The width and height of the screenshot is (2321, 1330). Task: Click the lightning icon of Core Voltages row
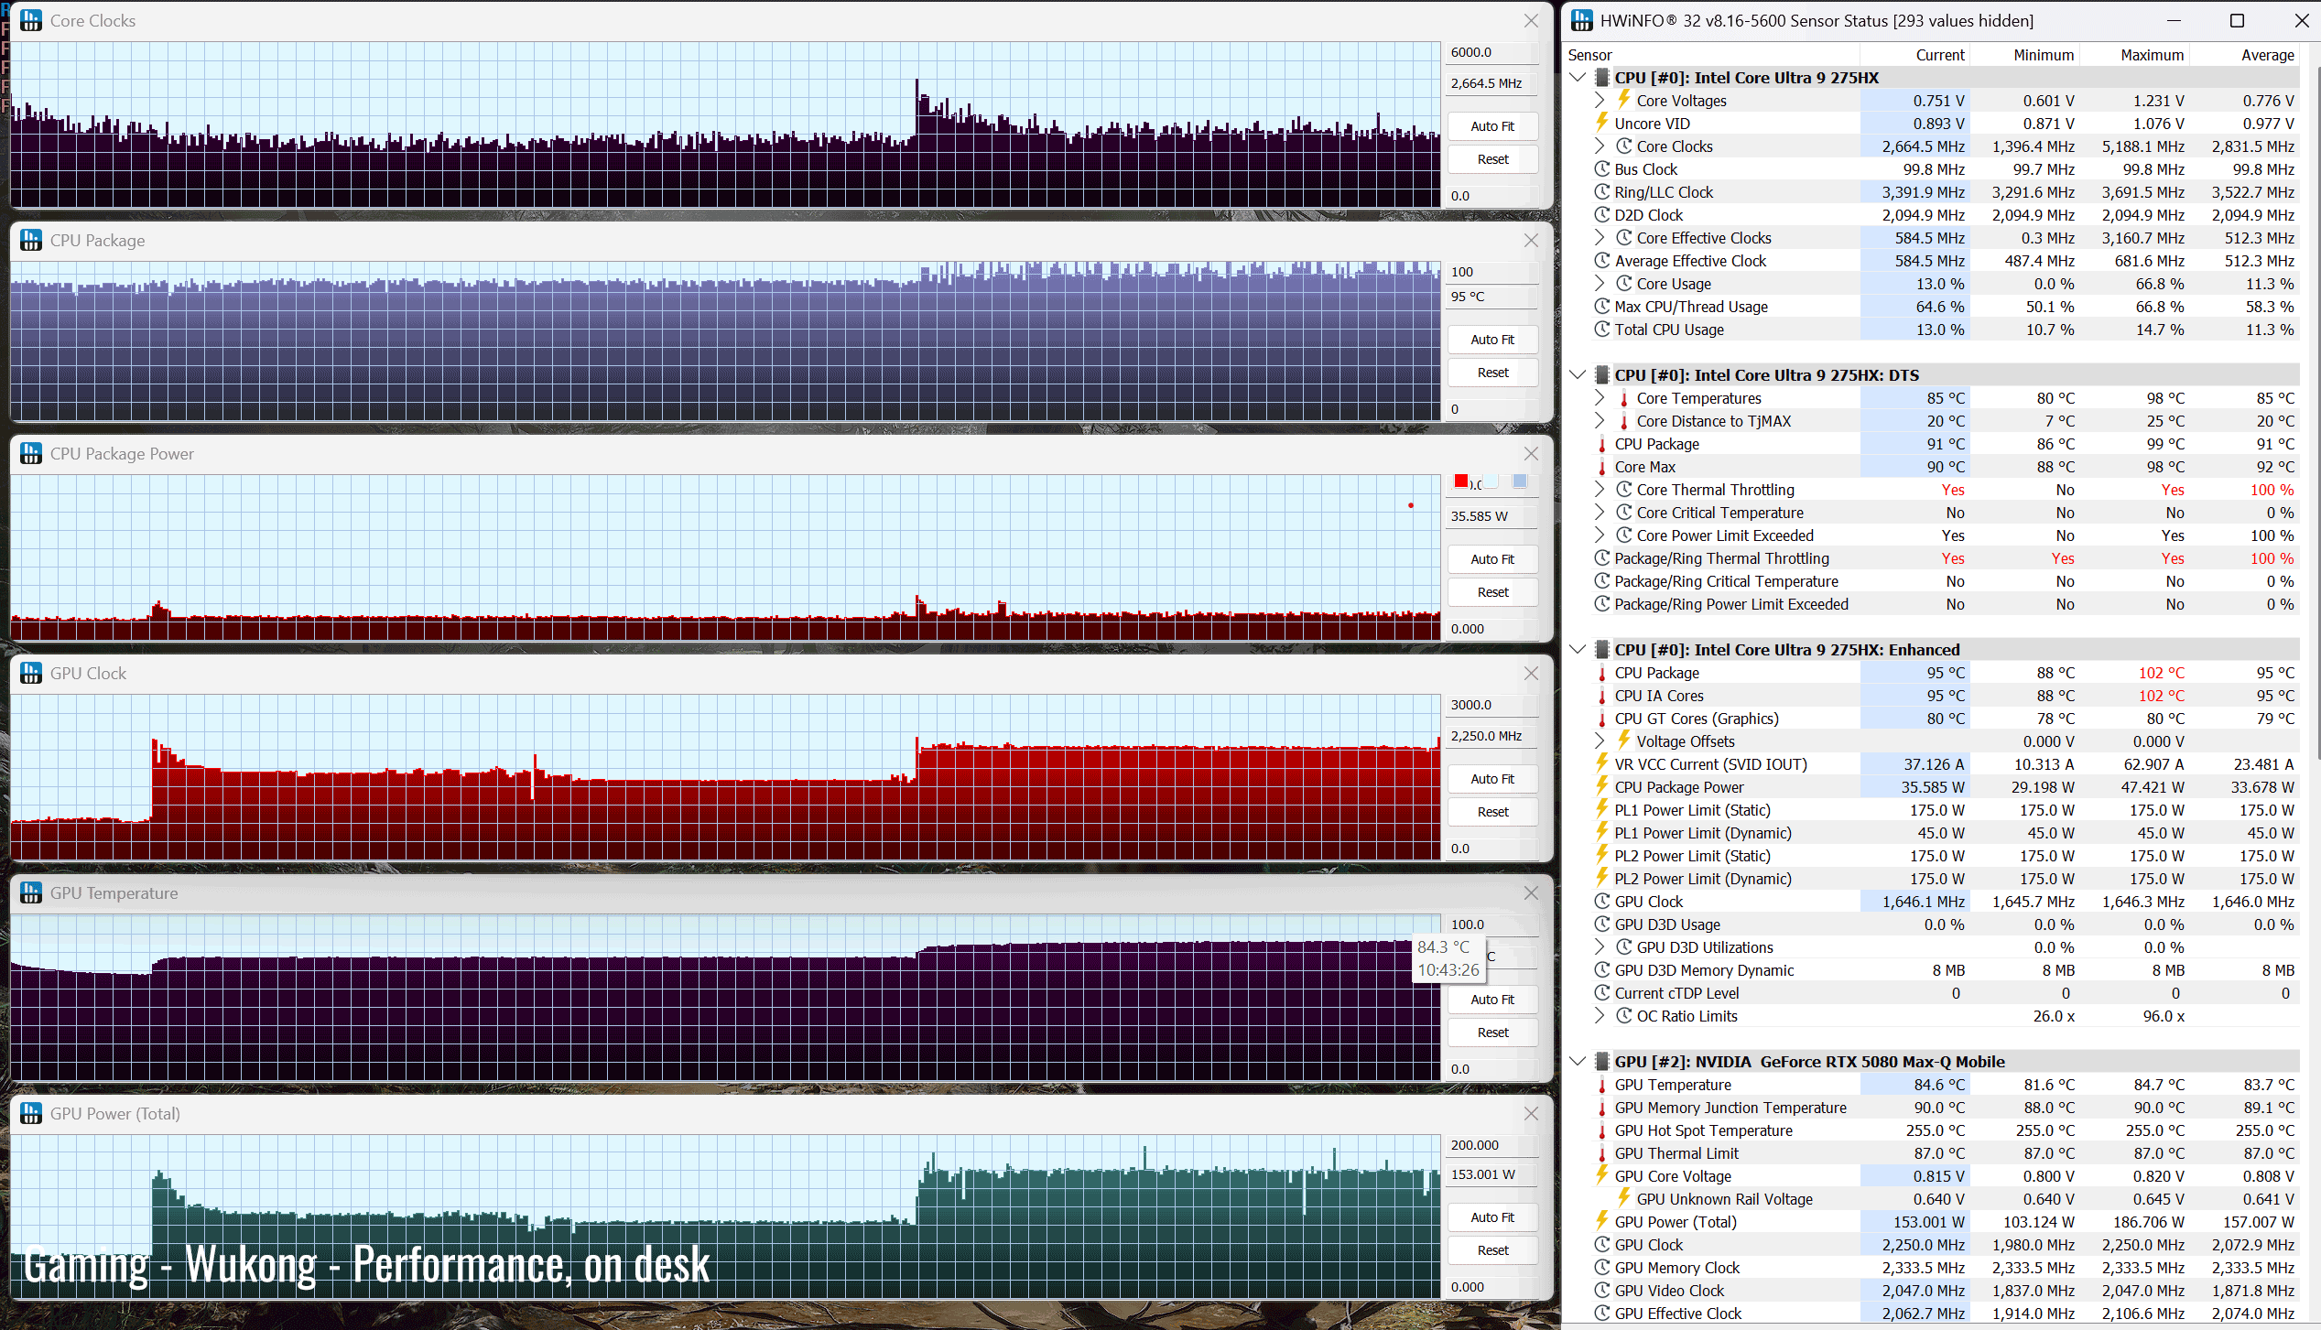click(1624, 100)
